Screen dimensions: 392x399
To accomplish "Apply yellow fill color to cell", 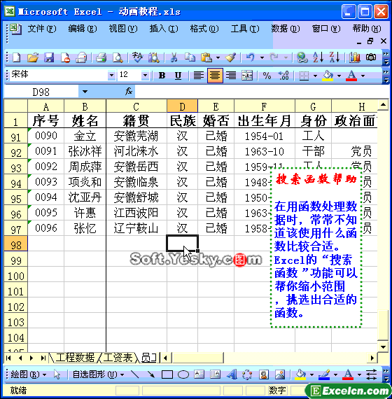I will click(328, 76).
